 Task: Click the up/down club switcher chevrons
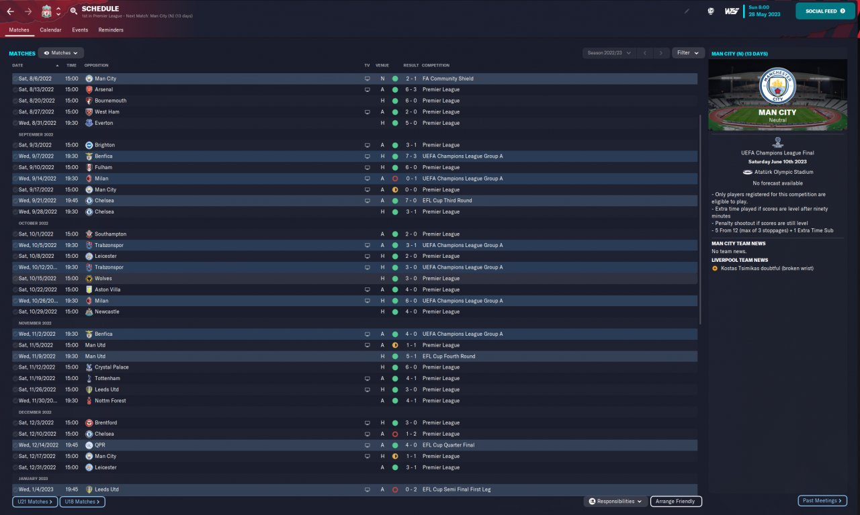tap(58, 11)
